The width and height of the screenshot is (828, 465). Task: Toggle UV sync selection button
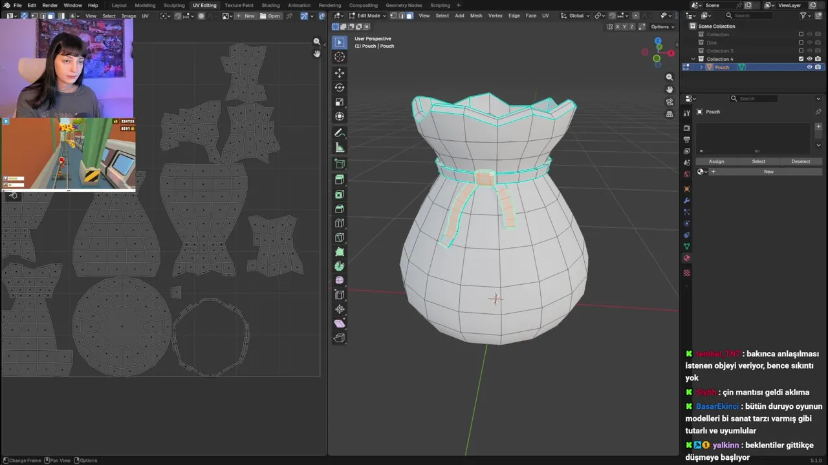pos(25,15)
